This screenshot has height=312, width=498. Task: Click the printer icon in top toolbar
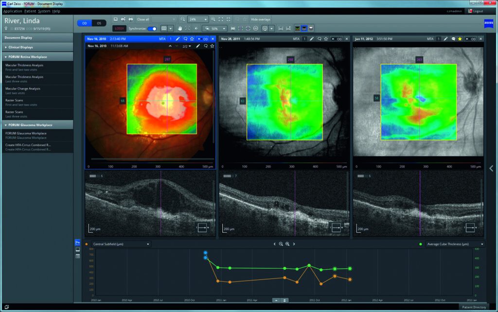(130, 19)
